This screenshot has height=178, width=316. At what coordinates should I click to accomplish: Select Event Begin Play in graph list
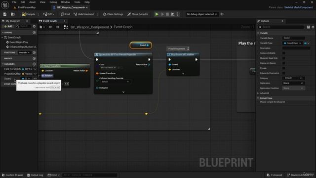(x=19, y=42)
